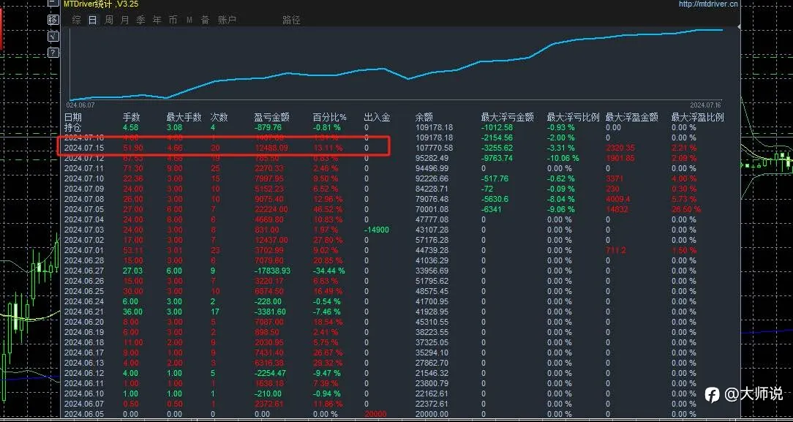The image size is (793, 422).
Task: Open the 月 monthly tab
Action: (125, 20)
